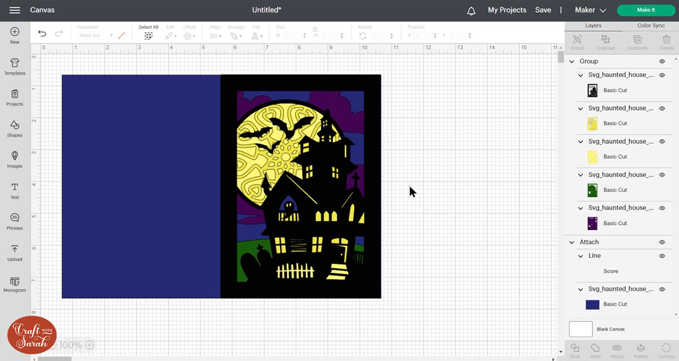679x361 pixels.
Task: Toggle visibility of the Attach group
Action: tap(662, 242)
